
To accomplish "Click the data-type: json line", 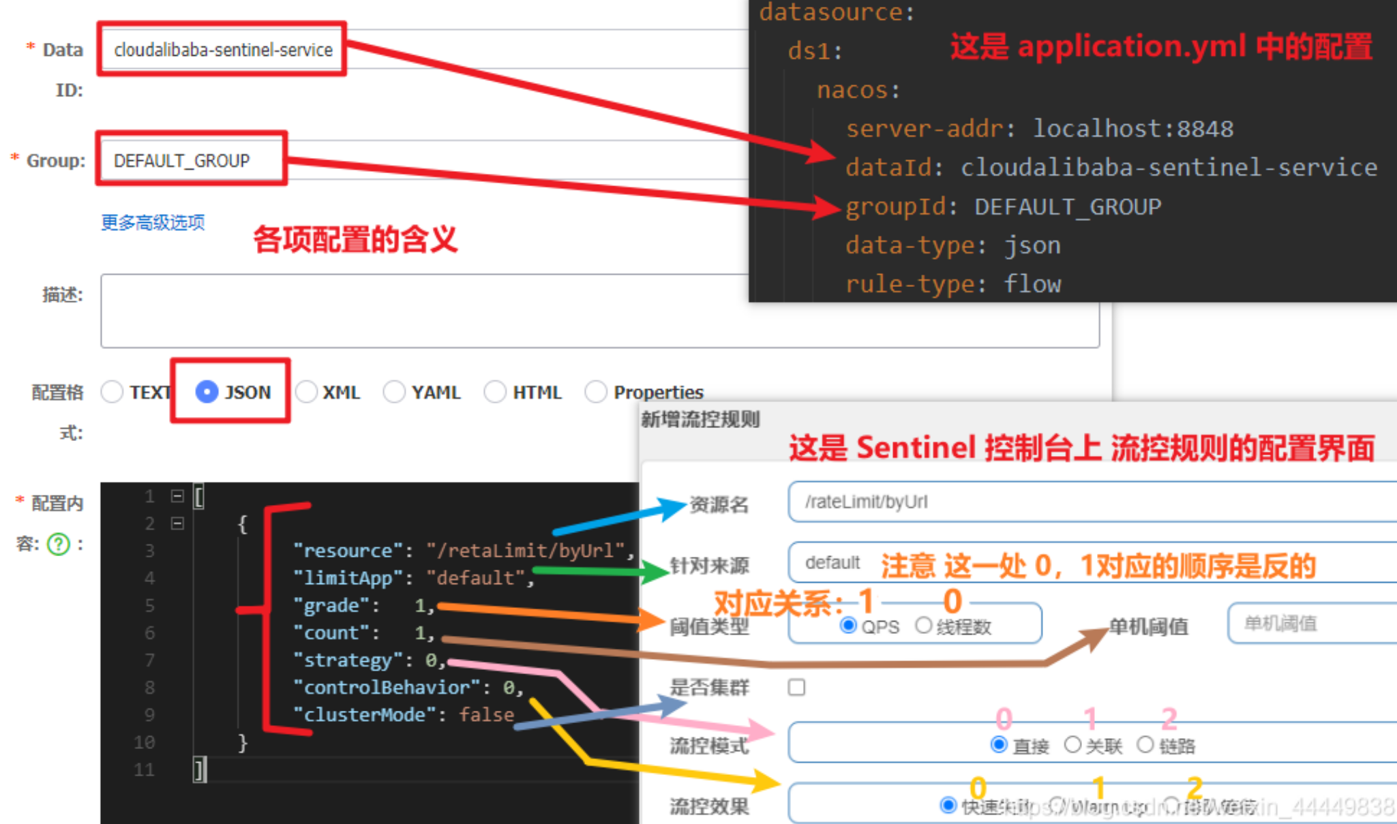I will tap(953, 245).
